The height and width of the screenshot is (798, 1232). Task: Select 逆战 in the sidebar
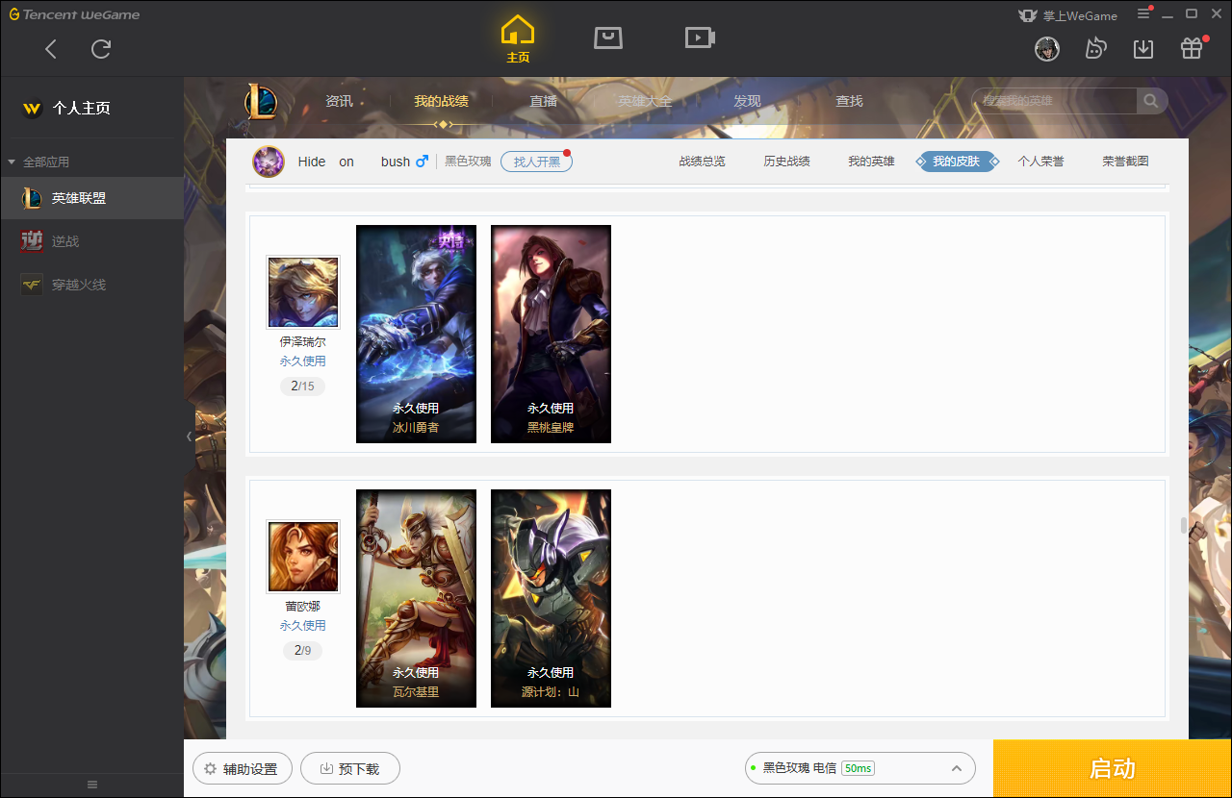[91, 241]
